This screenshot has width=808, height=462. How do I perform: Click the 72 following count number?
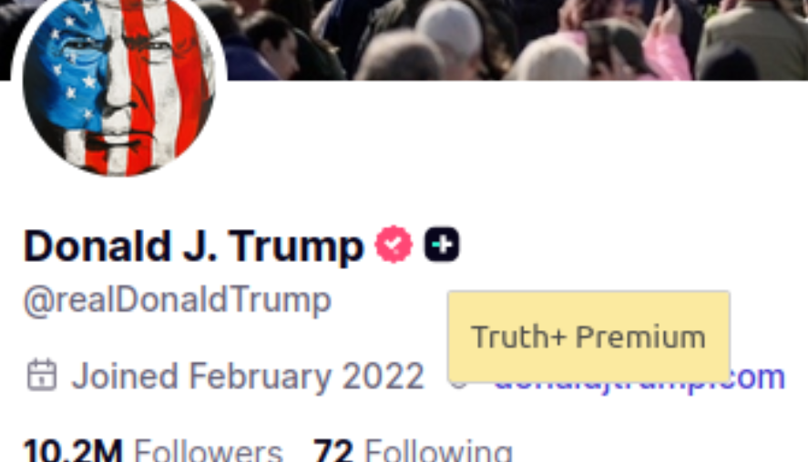[x=332, y=450]
